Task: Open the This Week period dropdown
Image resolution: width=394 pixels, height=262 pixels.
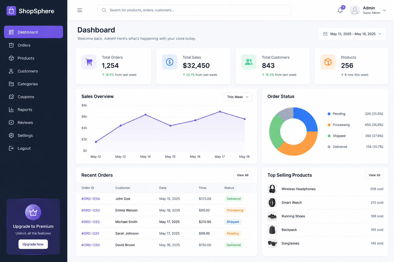Action: (238, 97)
